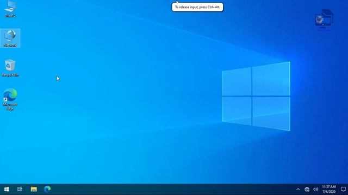Select the This PC desktop icon
The image size is (348, 195).
[x=10, y=9]
